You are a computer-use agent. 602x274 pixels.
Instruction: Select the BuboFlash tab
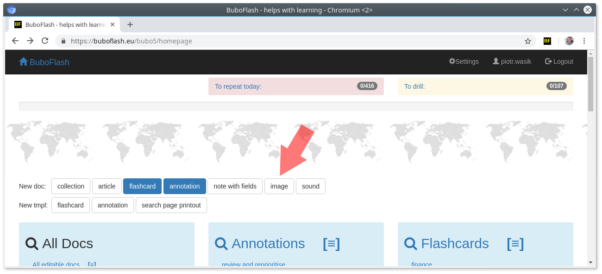coord(64,24)
